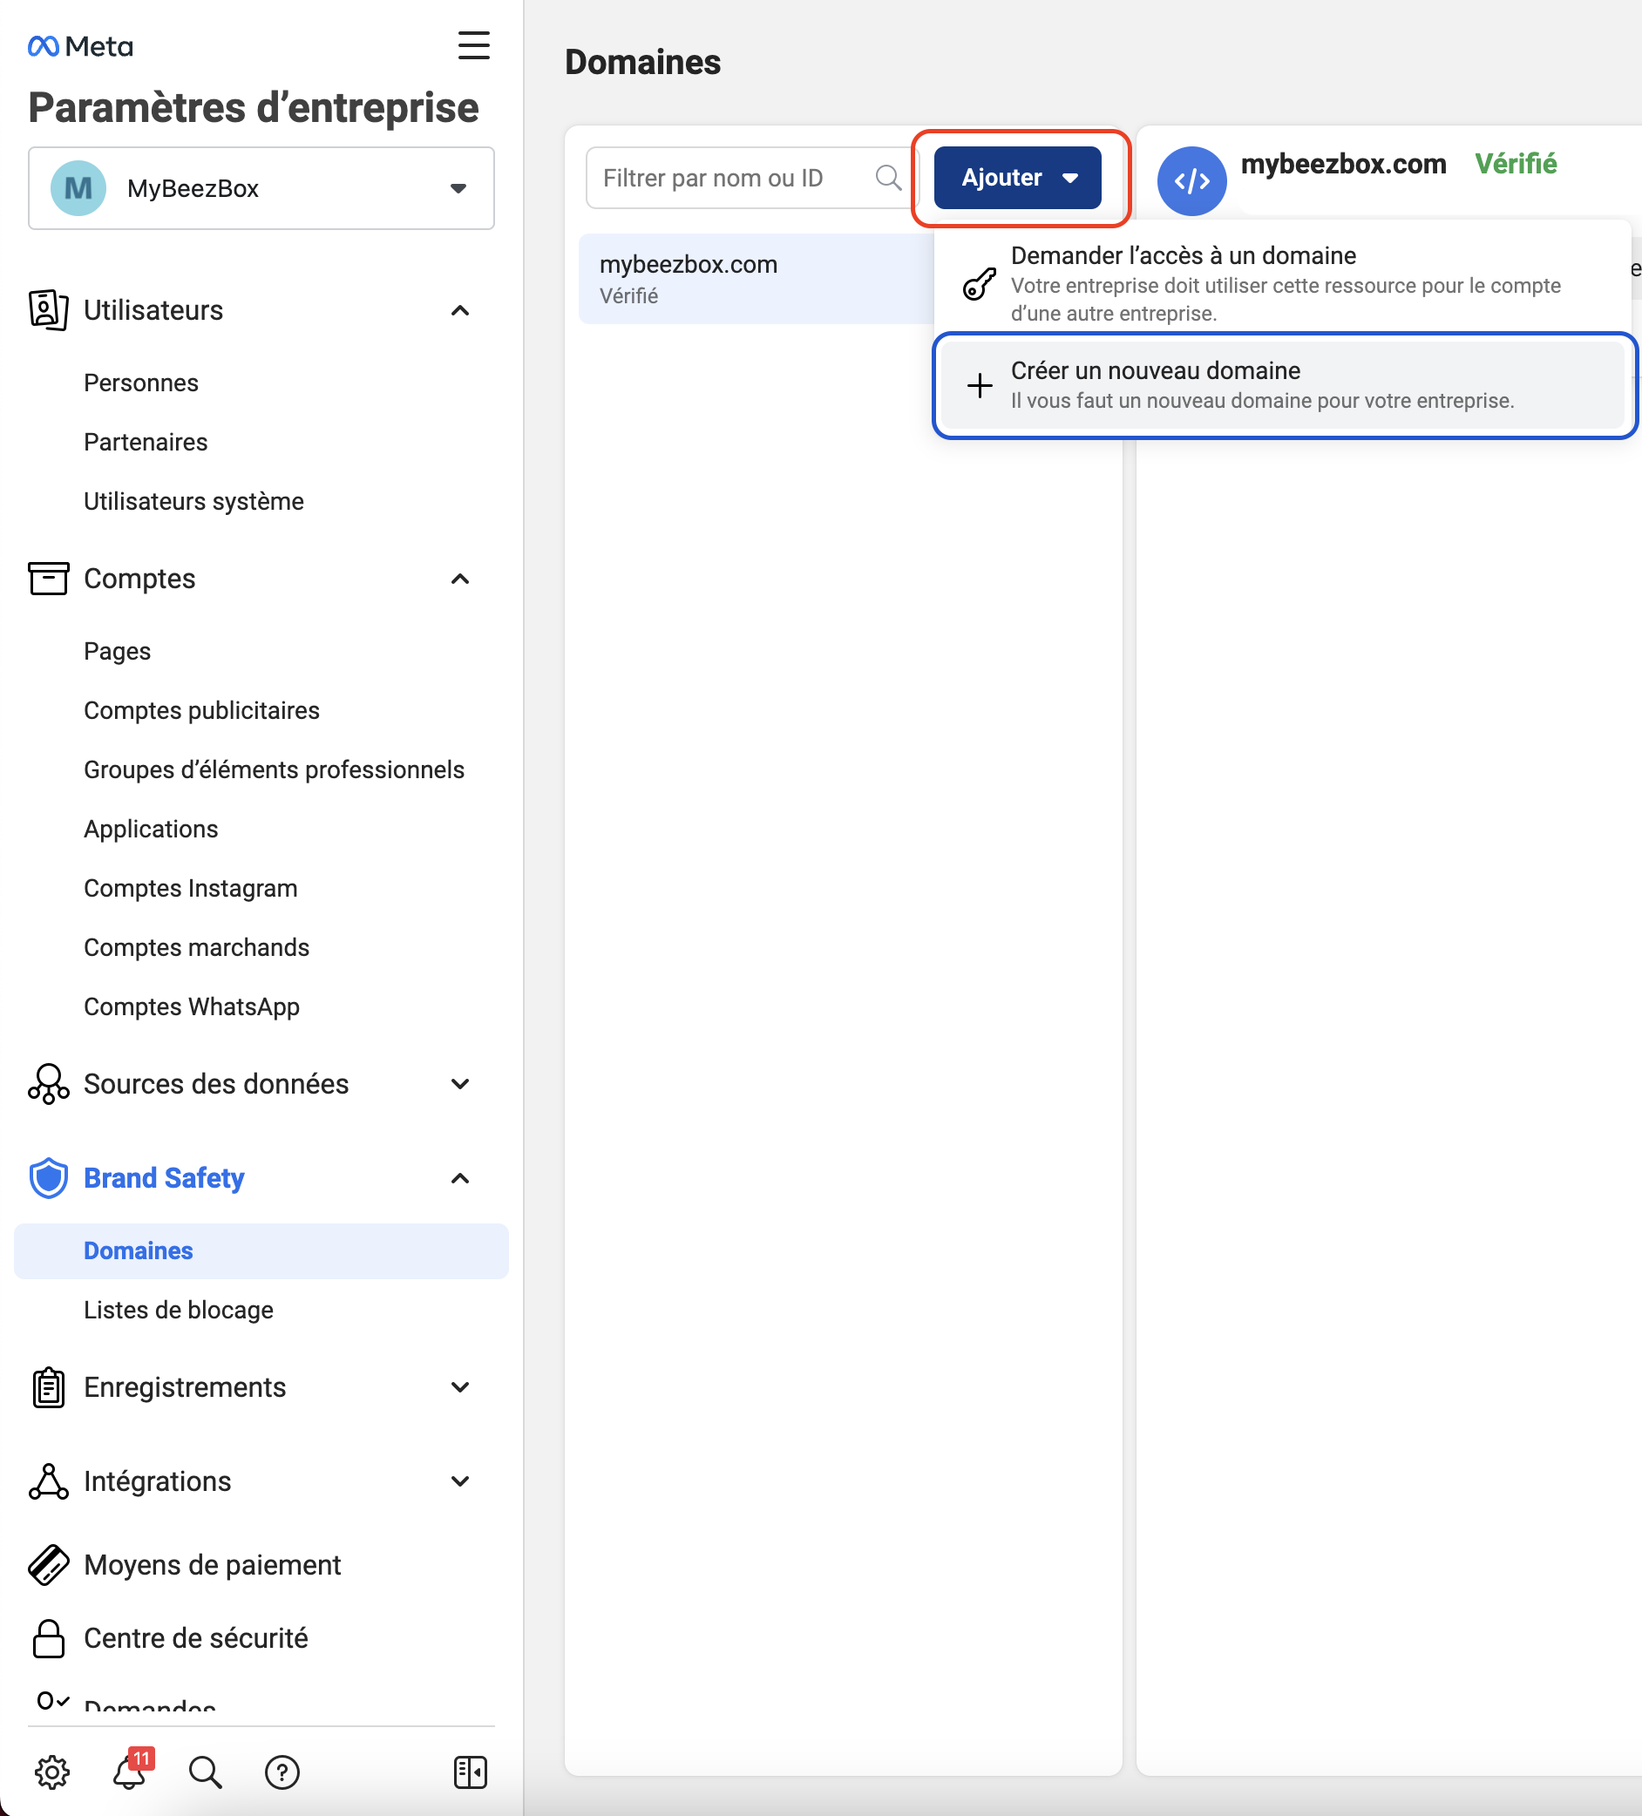Open Listes de blocage
Image resolution: width=1642 pixels, height=1816 pixels.
click(x=179, y=1311)
